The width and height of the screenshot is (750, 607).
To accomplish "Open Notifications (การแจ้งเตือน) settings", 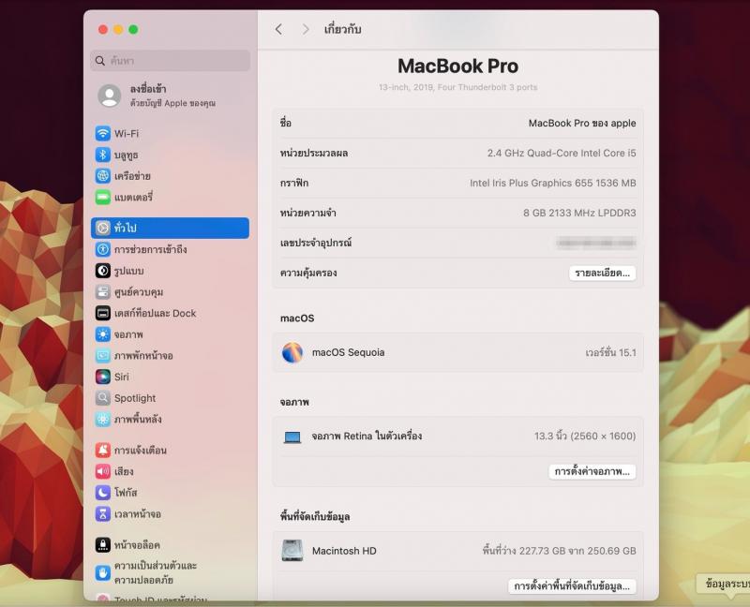I will [x=170, y=450].
